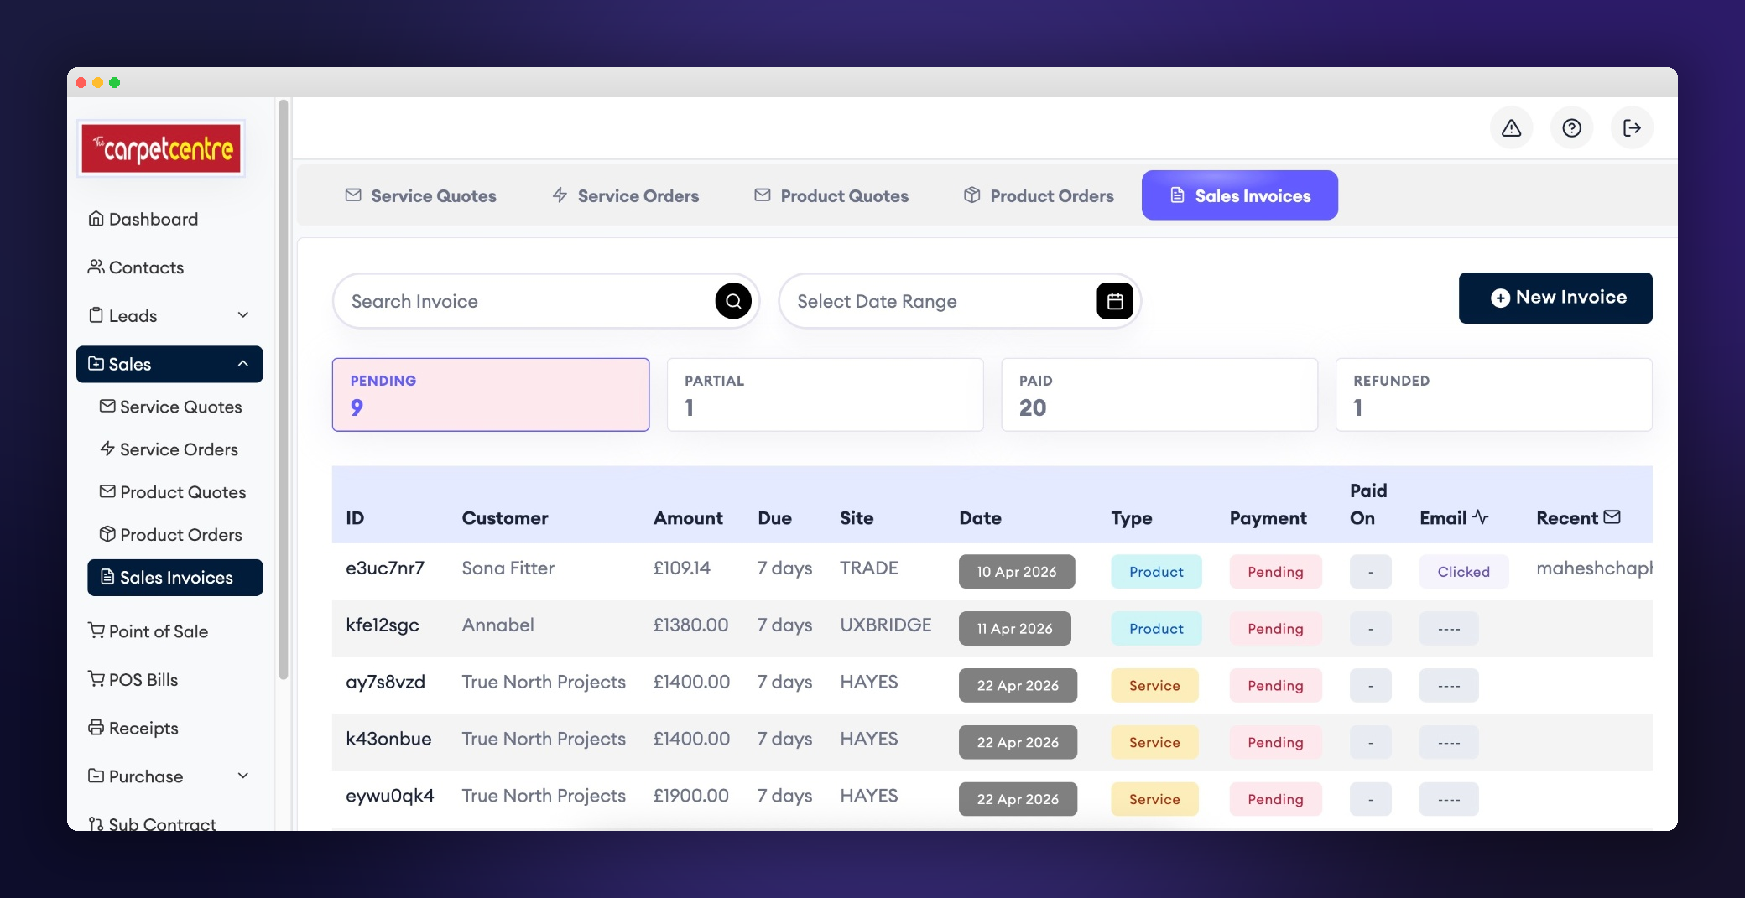Click the warning triangle alert icon
Screen dimensions: 1745x898
point(1511,128)
